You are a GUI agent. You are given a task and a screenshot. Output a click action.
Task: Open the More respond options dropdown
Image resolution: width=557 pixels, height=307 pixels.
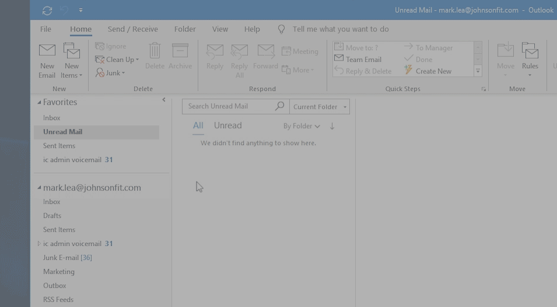(x=298, y=70)
